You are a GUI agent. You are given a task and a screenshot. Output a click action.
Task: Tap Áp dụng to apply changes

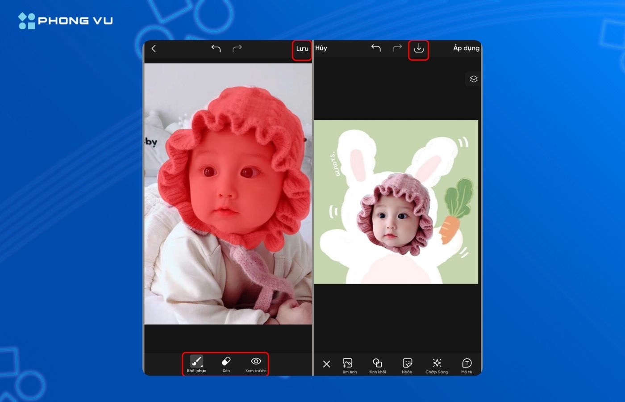coord(467,48)
